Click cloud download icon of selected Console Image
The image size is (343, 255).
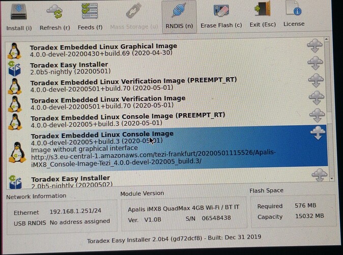318,133
